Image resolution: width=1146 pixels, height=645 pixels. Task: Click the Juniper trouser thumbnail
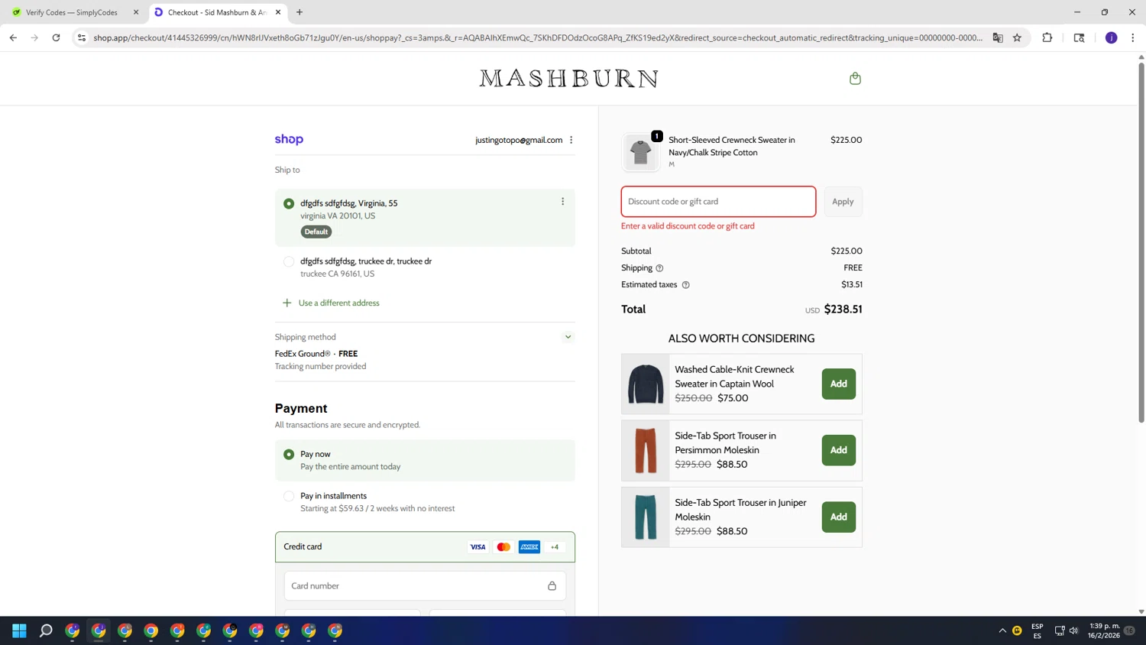click(646, 517)
